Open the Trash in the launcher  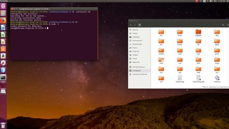(3, 125)
